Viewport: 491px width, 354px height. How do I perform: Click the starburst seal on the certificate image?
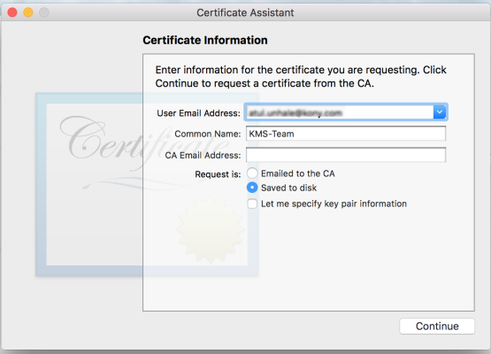211,229
